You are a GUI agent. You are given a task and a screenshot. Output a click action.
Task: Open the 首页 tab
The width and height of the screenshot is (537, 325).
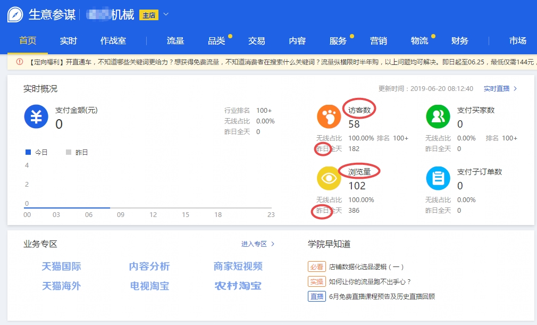(28, 40)
